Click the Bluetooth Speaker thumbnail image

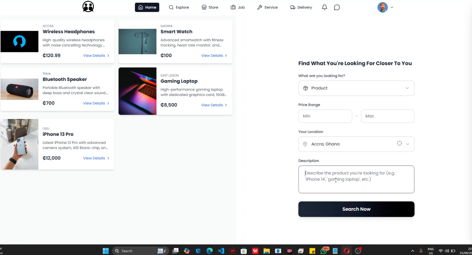19,89
